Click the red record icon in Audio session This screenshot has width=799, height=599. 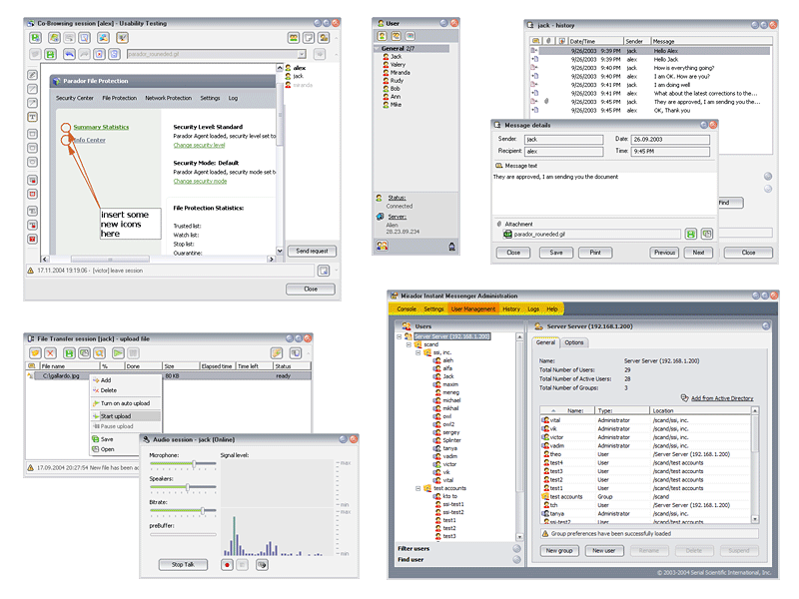pos(227,564)
